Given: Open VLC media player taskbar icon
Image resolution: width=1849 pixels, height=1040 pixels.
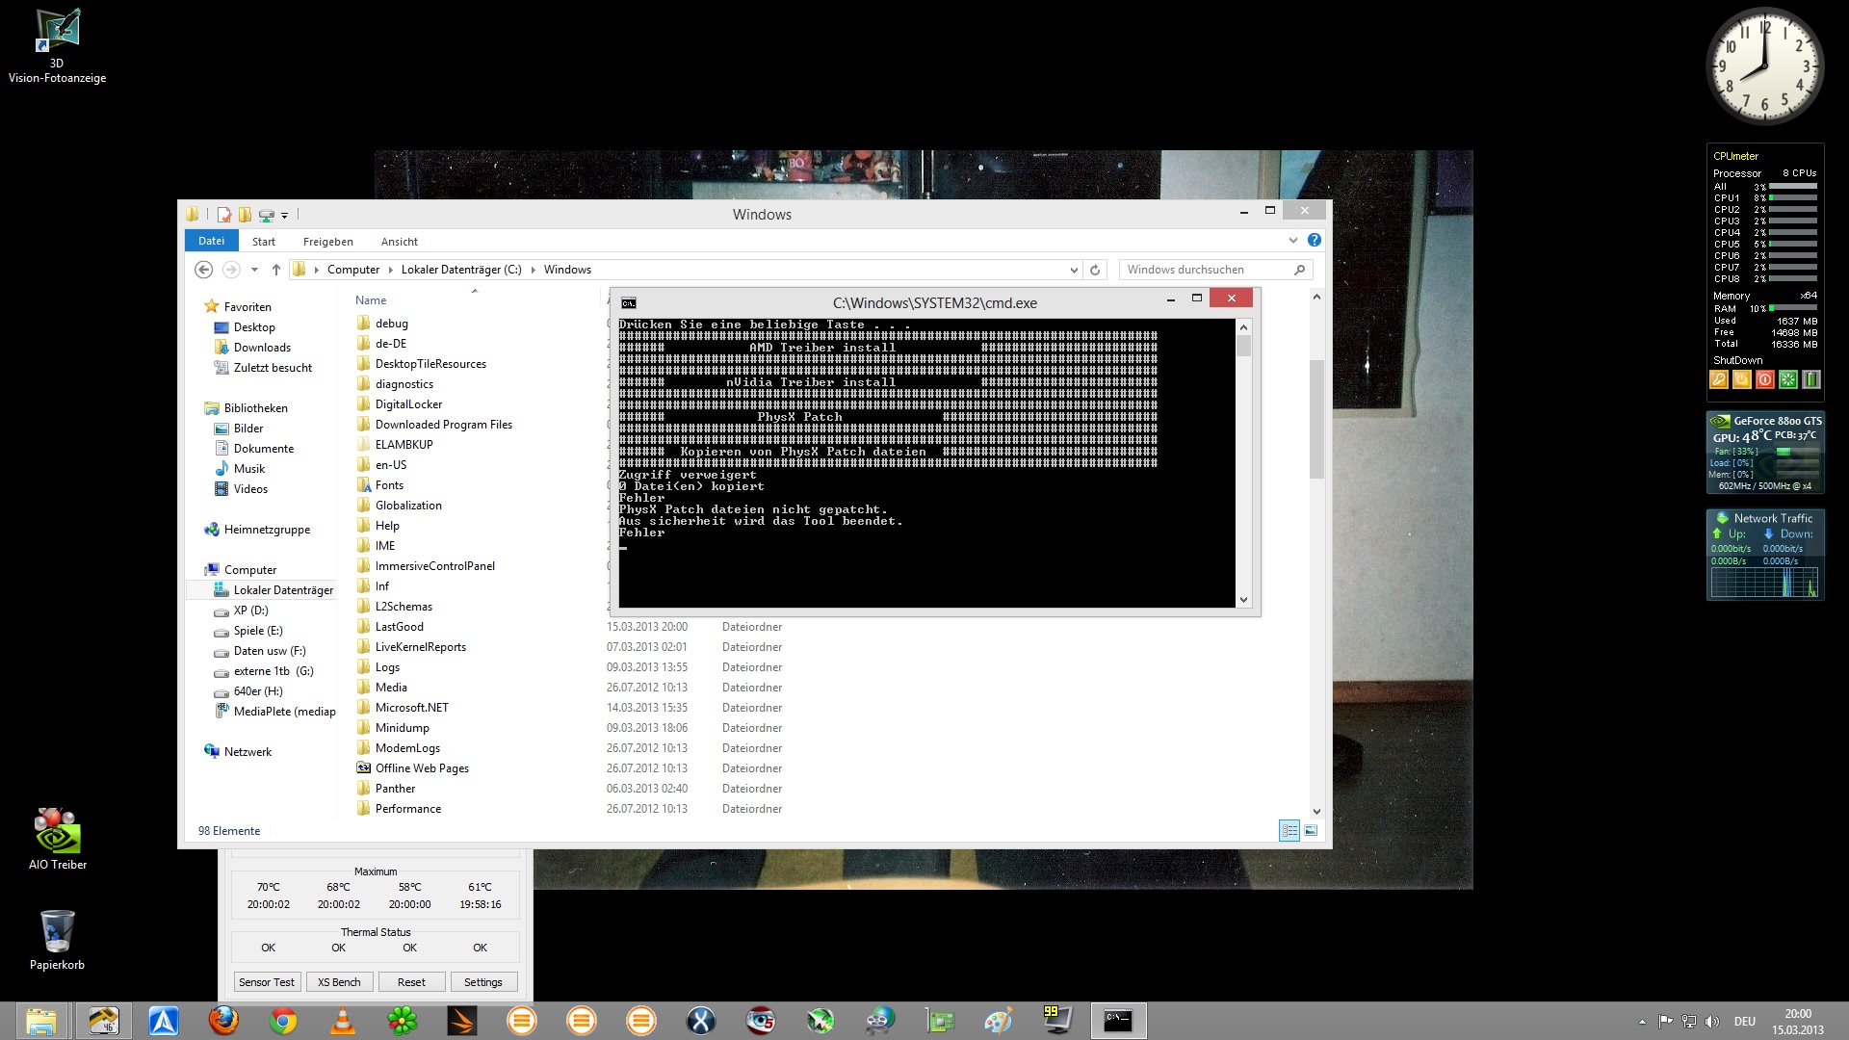Looking at the screenshot, I should click(x=343, y=1021).
